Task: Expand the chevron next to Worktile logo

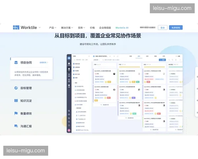Action: point(40,27)
